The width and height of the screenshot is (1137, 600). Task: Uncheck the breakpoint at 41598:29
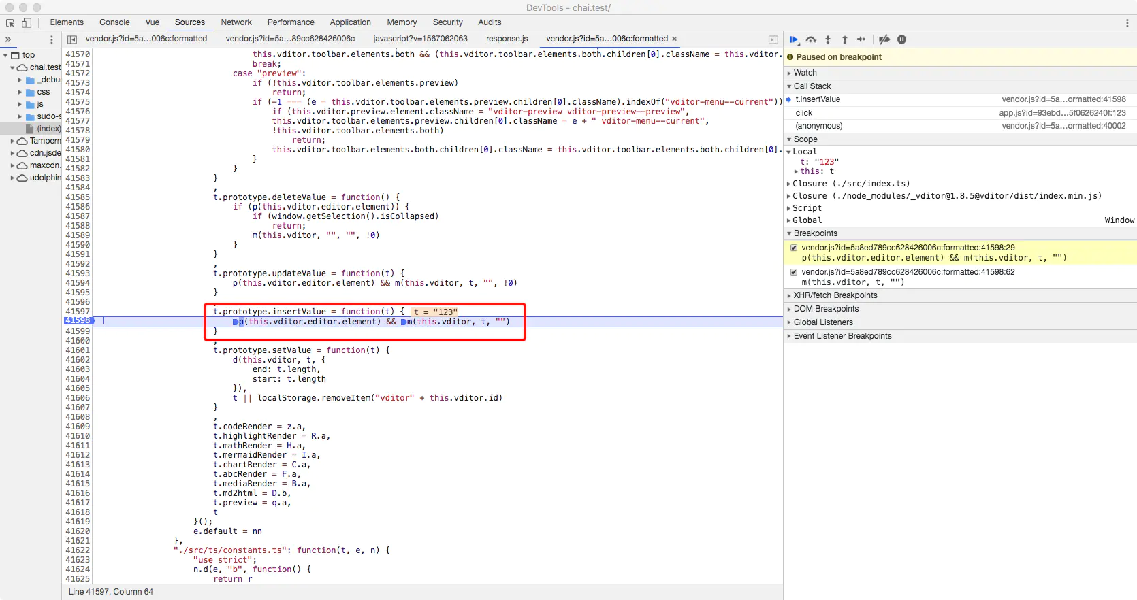click(794, 248)
